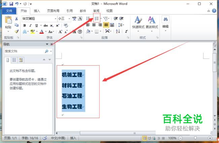Image resolution: width=219 pixels, height=143 pixels.
Task: Apply red font color
Action: (x=42, y=32)
